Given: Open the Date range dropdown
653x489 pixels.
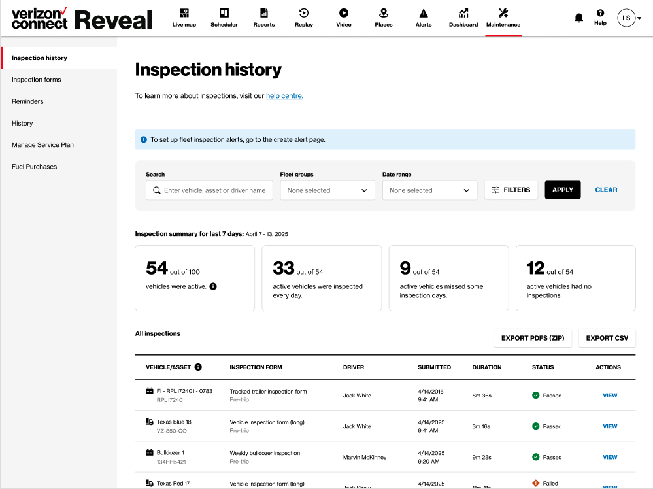Looking at the screenshot, I should tap(430, 190).
